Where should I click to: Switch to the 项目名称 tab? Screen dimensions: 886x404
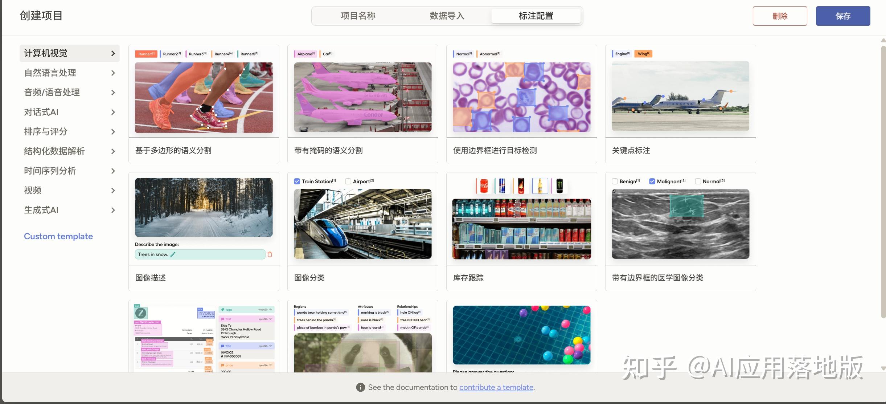(358, 16)
